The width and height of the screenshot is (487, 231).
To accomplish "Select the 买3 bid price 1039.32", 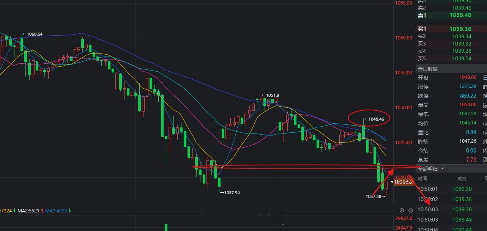I will coord(462,44).
